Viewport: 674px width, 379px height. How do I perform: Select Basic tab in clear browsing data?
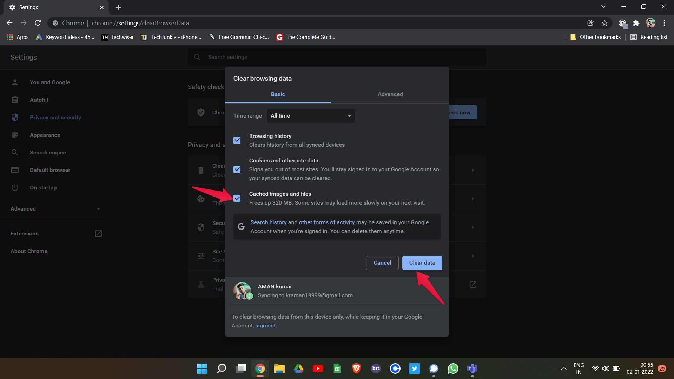pyautogui.click(x=278, y=94)
